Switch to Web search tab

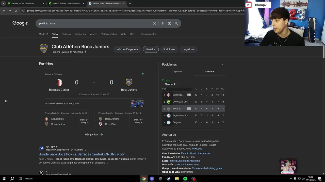(x=123, y=34)
